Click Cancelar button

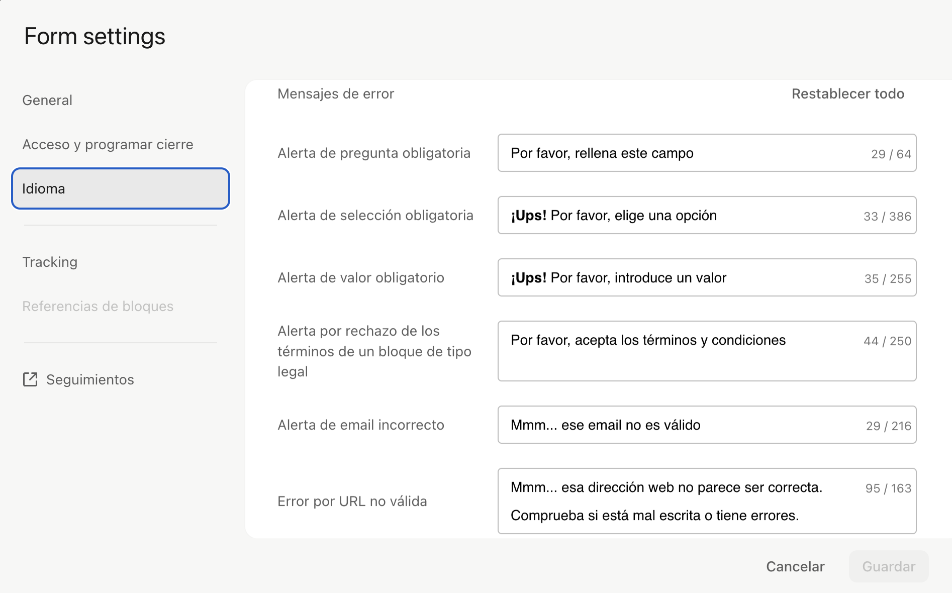pos(795,566)
